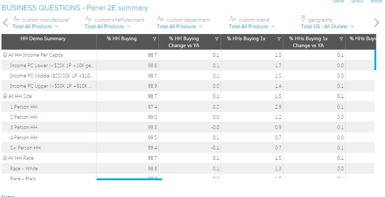Click filter icon on % HH Buying column
This screenshot has width=385, height=197.
pos(154,39)
